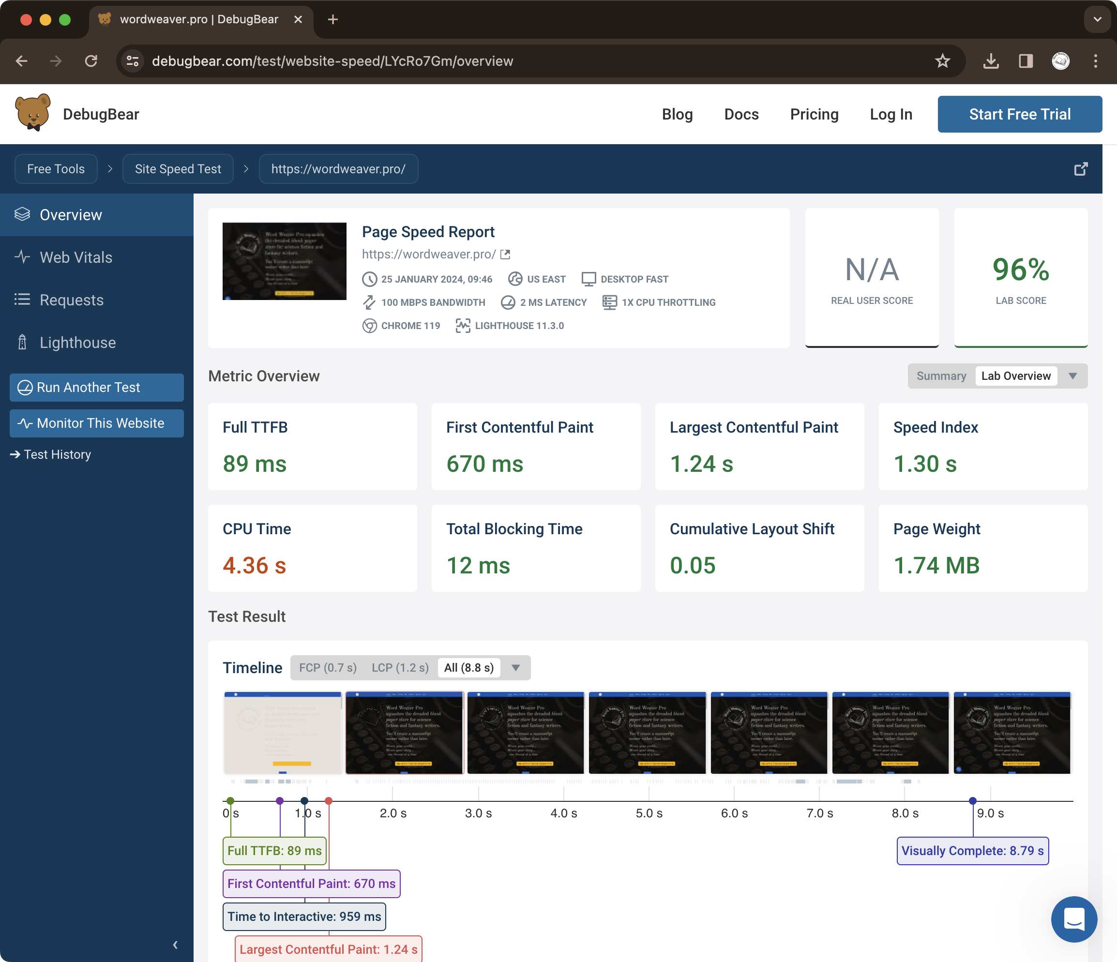The width and height of the screenshot is (1117, 962).
Task: Click Run Another Test button
Action: (96, 387)
